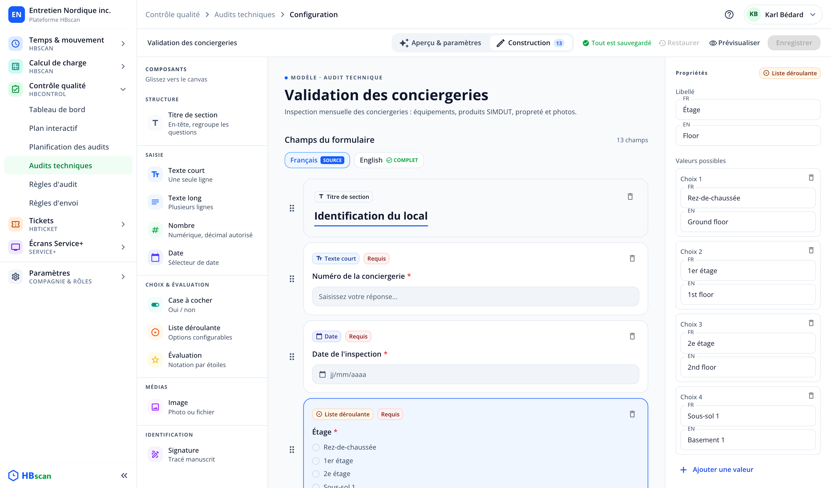
Task: Remove Choix 4 Sous-sol 1 value
Action: [x=811, y=395]
